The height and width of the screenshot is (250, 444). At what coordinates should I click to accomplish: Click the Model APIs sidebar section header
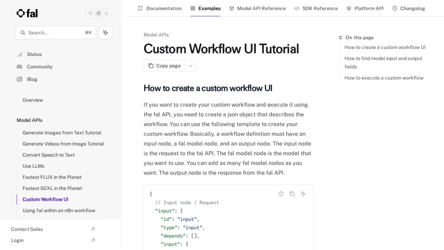coord(30,120)
